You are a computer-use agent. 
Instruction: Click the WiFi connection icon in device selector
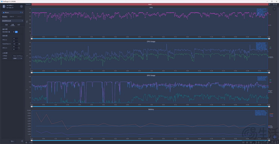(20, 13)
